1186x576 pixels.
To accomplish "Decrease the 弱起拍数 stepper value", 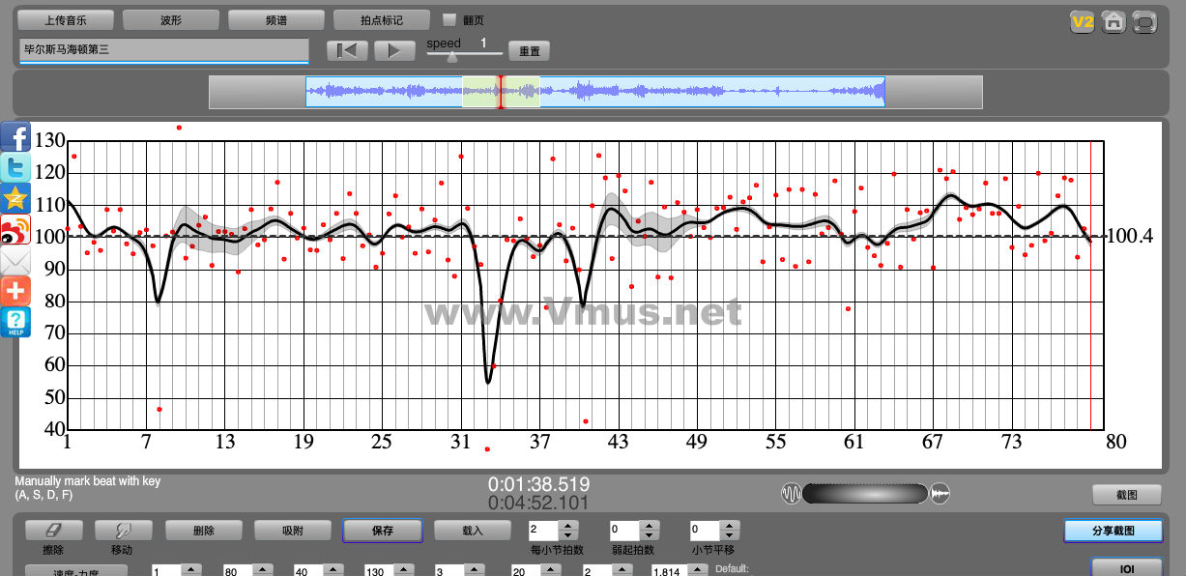I will (x=649, y=535).
